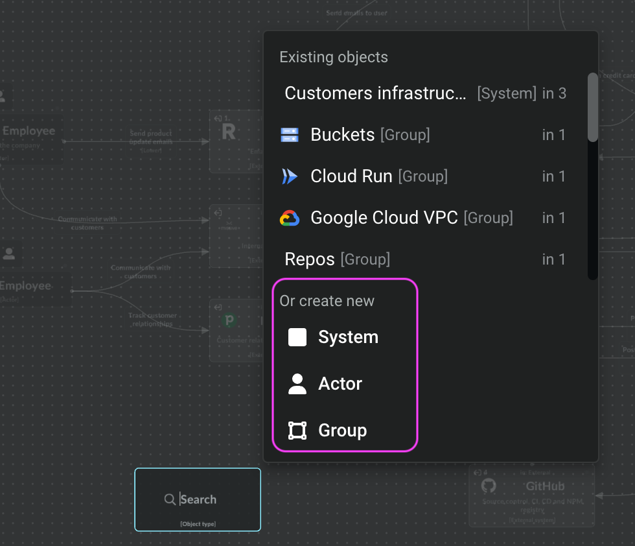635x546 pixels.
Task: Select the 'Track customer relationships' connection label
Action: (x=154, y=320)
